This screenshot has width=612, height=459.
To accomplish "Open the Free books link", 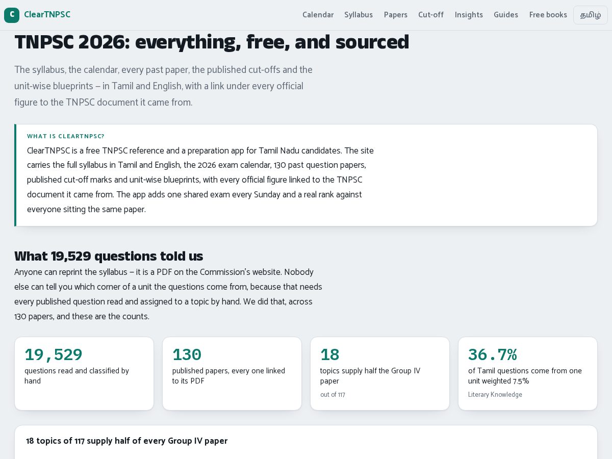I will pyautogui.click(x=548, y=15).
